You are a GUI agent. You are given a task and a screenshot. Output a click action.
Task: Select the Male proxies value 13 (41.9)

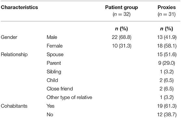167,37
